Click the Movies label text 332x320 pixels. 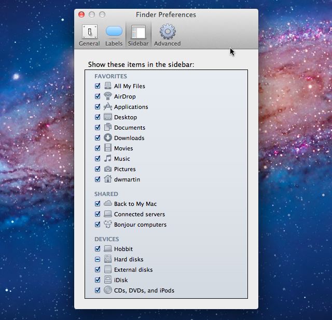coord(123,148)
